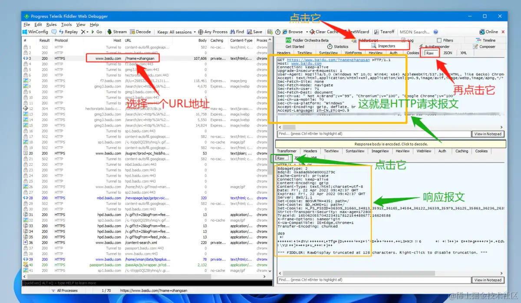The height and width of the screenshot is (303, 521).
Task: Select response Caching tab
Action: pos(462,151)
